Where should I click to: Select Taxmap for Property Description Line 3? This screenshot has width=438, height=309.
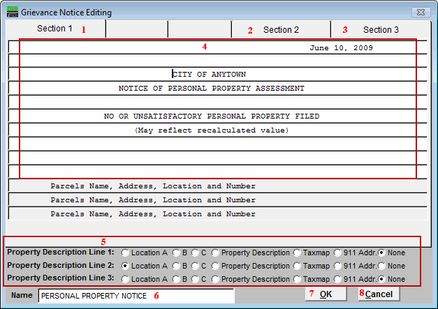297,279
